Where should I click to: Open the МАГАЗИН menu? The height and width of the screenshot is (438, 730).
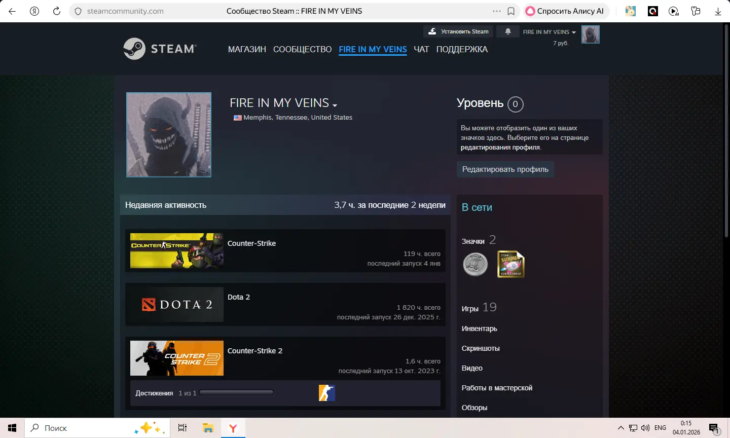(x=247, y=49)
